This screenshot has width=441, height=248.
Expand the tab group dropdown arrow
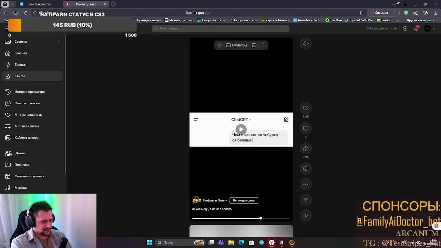[x=13, y=4]
